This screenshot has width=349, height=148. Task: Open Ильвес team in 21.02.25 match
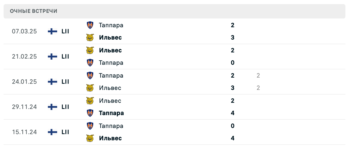click(x=110, y=50)
